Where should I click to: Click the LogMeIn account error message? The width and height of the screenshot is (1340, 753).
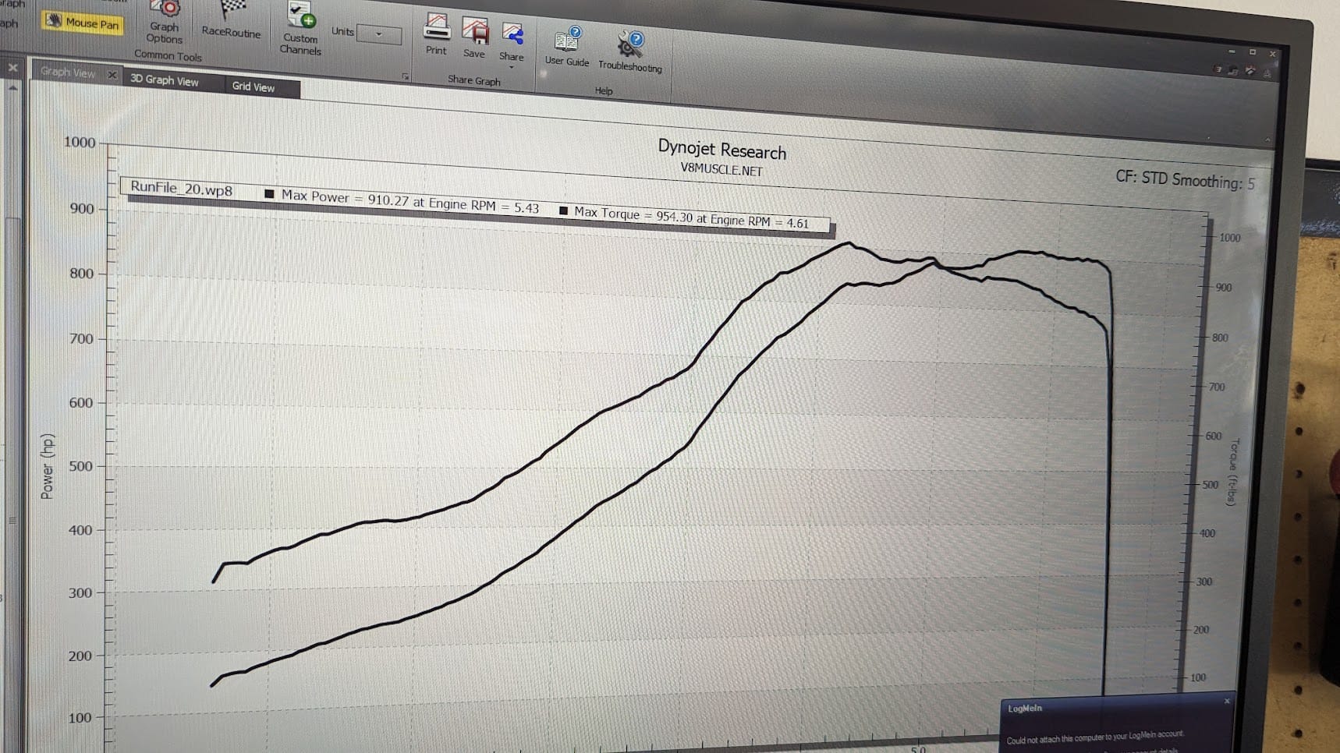tap(1095, 737)
